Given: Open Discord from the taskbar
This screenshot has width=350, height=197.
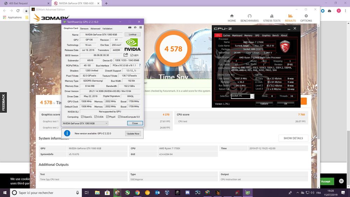Looking at the screenshot, I should coord(188,192).
